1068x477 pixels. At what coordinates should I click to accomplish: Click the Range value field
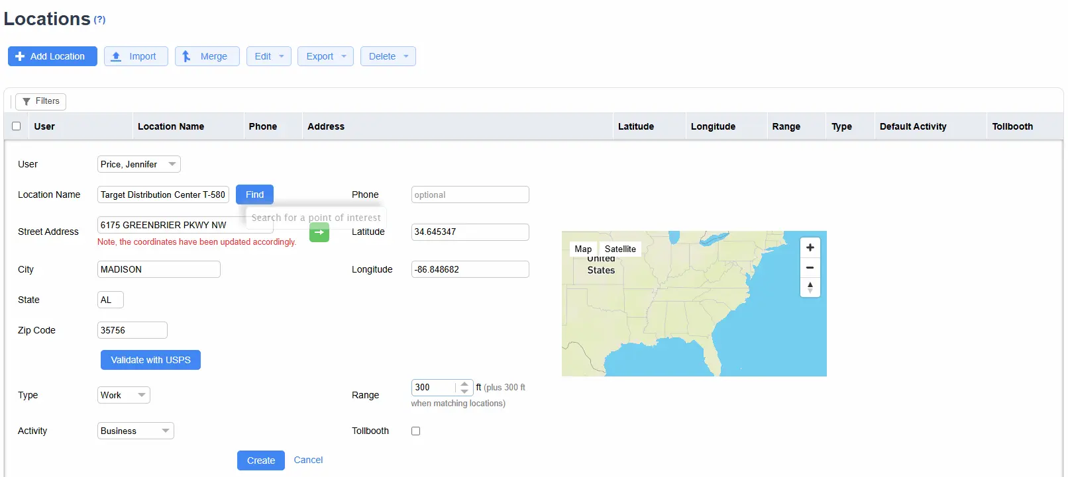[x=434, y=387]
